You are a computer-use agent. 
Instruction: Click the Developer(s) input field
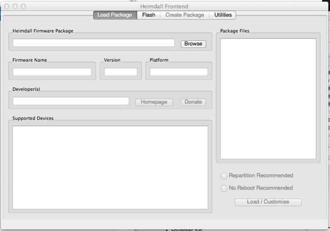point(71,101)
